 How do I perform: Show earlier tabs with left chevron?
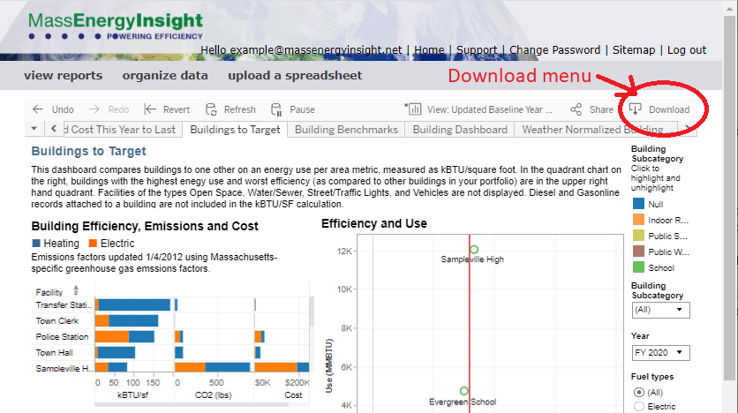[54, 129]
